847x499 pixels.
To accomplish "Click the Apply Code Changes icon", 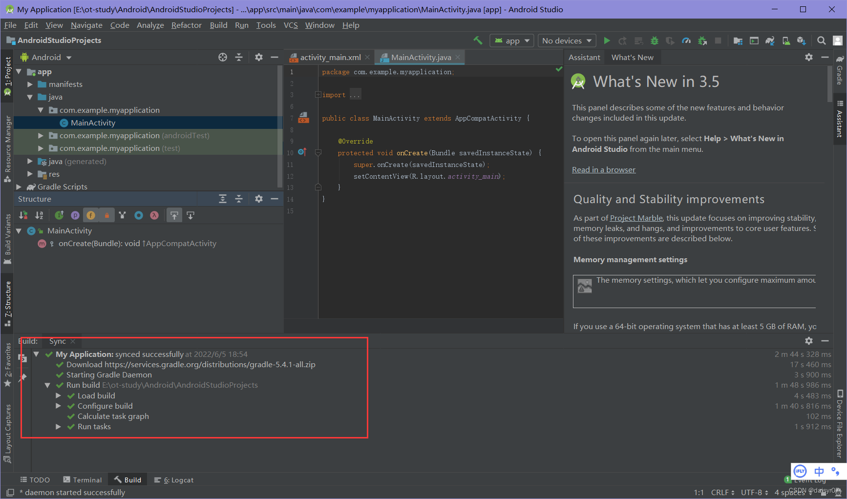I will pyautogui.click(x=638, y=41).
